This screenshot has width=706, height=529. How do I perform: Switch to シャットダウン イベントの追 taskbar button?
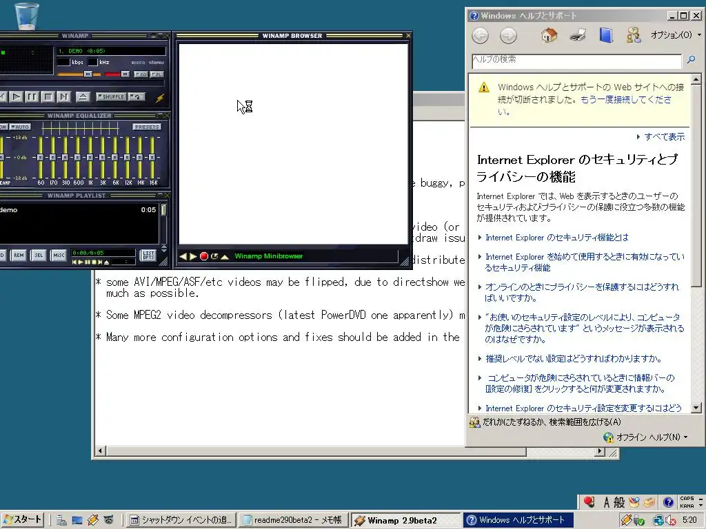point(181,521)
